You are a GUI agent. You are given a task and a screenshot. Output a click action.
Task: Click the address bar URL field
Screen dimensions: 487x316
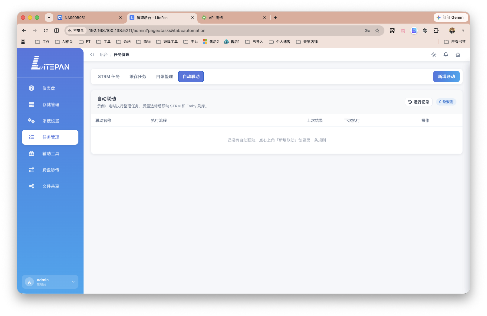coord(224,31)
